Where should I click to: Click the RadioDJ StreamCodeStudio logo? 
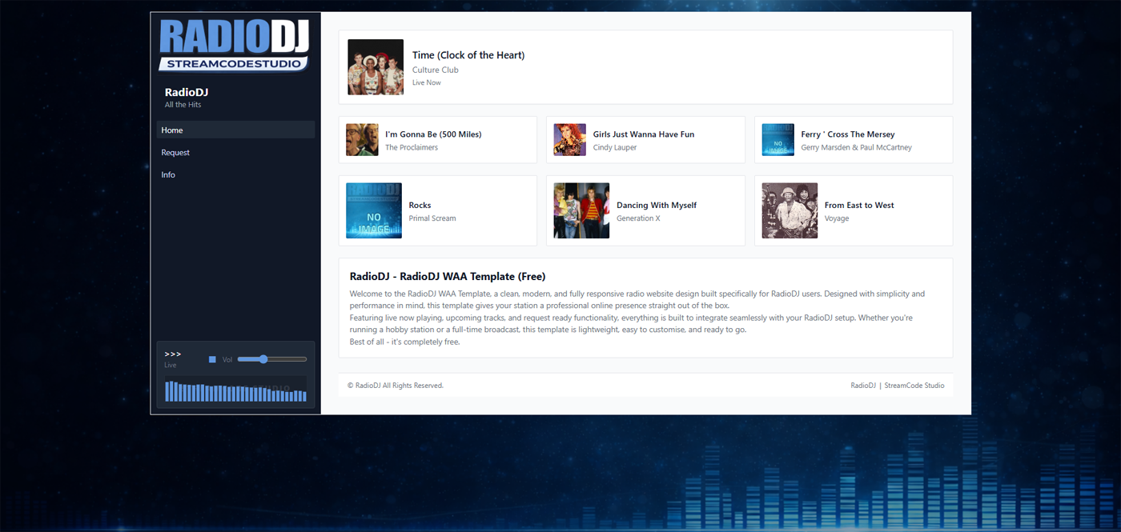tap(234, 46)
